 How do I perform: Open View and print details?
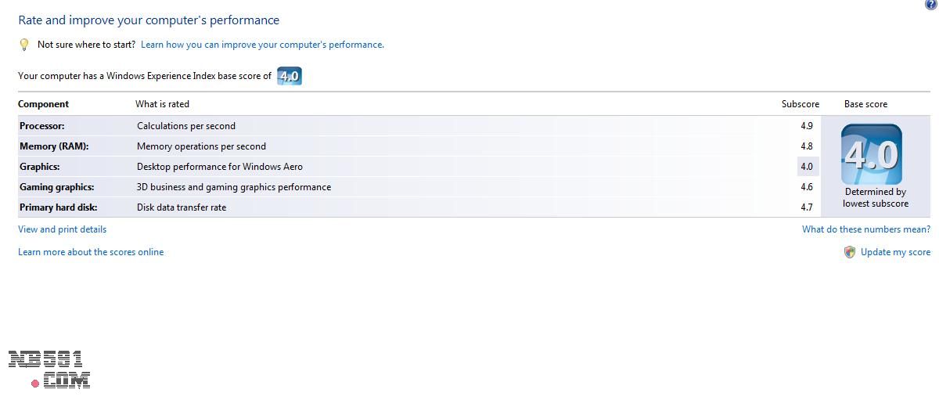[62, 229]
